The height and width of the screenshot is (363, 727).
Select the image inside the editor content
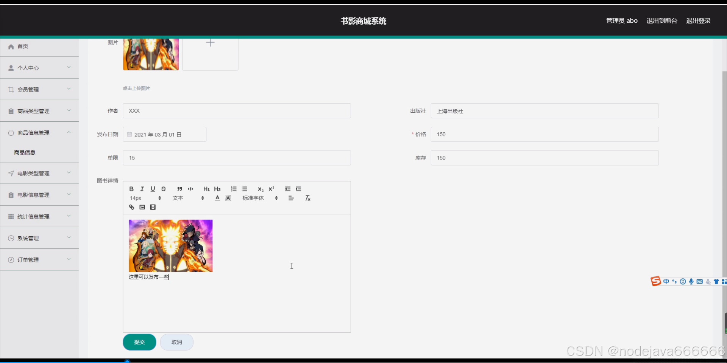tap(170, 246)
